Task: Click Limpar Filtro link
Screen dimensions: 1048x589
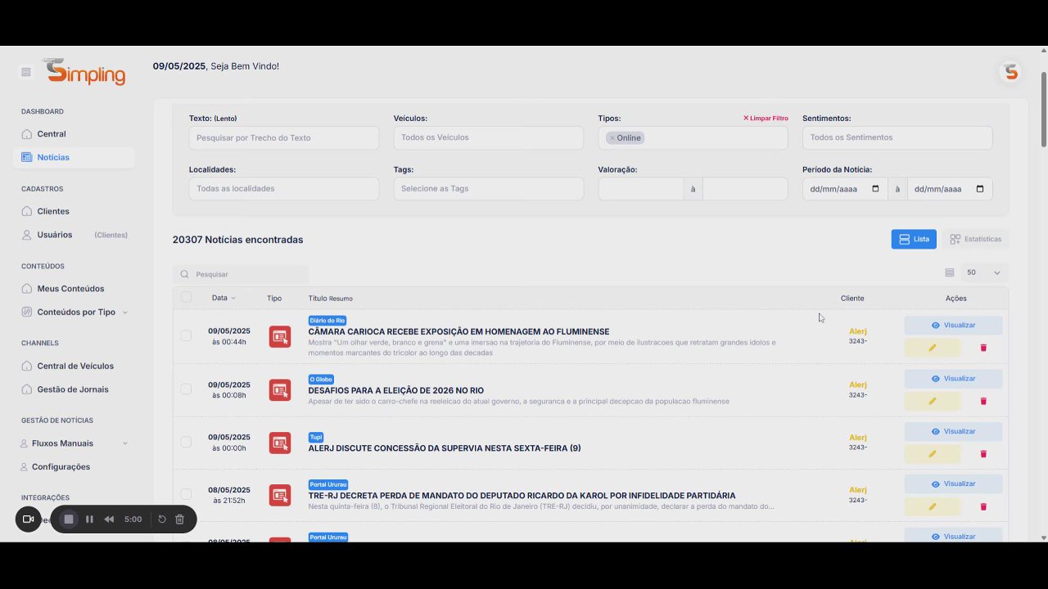Action: tap(766, 118)
